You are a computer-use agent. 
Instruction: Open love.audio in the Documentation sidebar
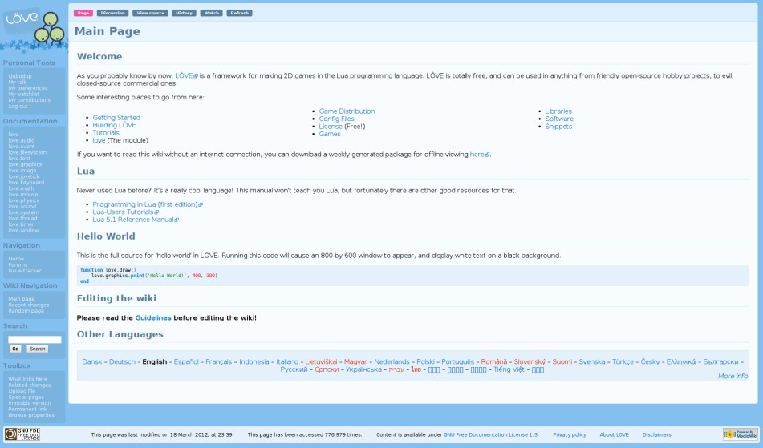21,140
